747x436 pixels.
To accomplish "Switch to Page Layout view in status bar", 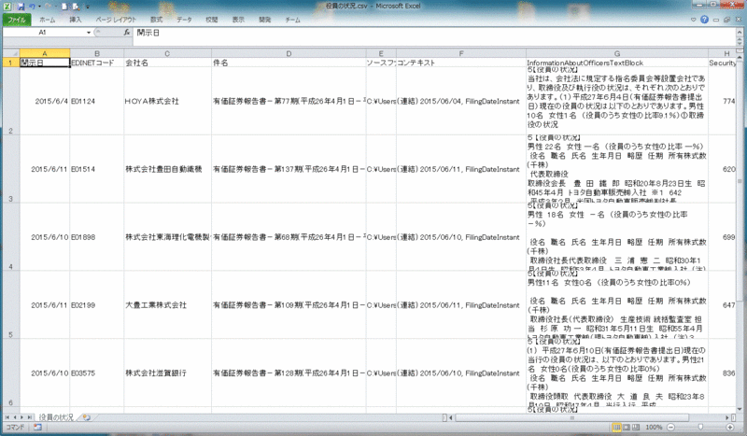I will (627, 428).
